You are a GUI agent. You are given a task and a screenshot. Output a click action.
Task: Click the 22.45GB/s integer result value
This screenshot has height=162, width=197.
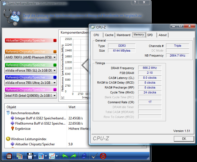[x=76, y=118]
